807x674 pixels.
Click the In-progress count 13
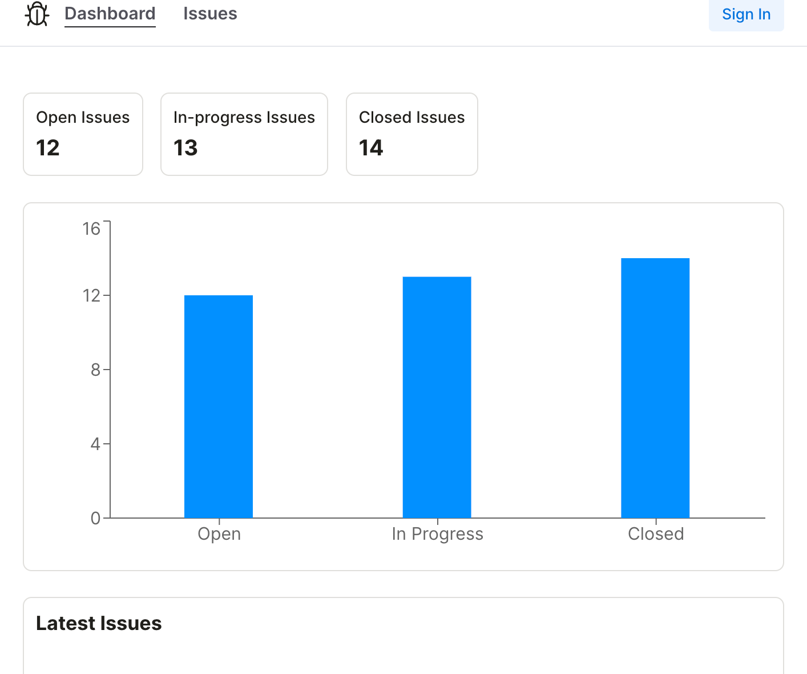pos(185,148)
